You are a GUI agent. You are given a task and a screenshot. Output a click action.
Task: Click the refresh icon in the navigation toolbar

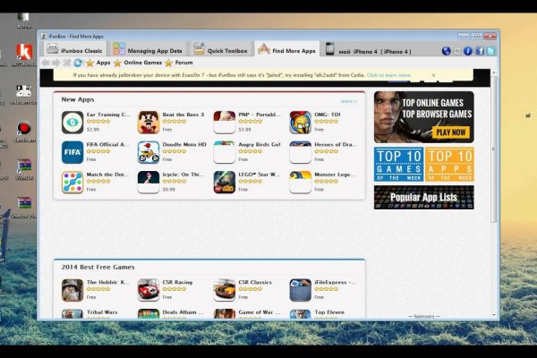click(78, 63)
